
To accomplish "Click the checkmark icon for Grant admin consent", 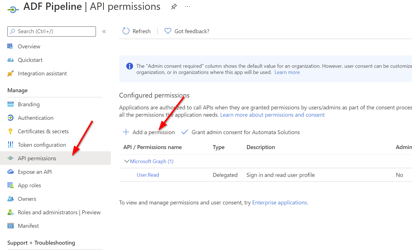I will coord(185,132).
